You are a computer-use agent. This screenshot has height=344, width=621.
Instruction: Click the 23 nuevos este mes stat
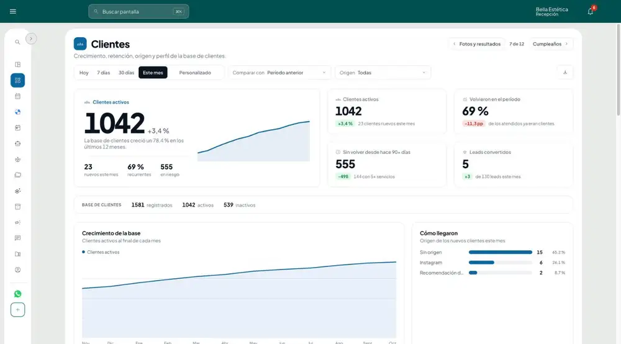click(x=101, y=170)
